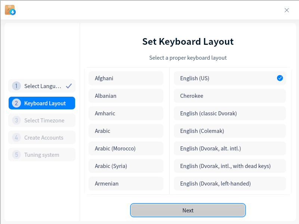
Task: Pick English (Dvorak, left-handed) variant
Action: tap(230, 184)
